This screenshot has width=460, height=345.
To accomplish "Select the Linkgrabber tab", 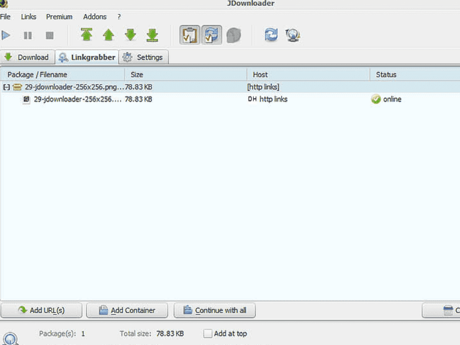I will click(87, 57).
